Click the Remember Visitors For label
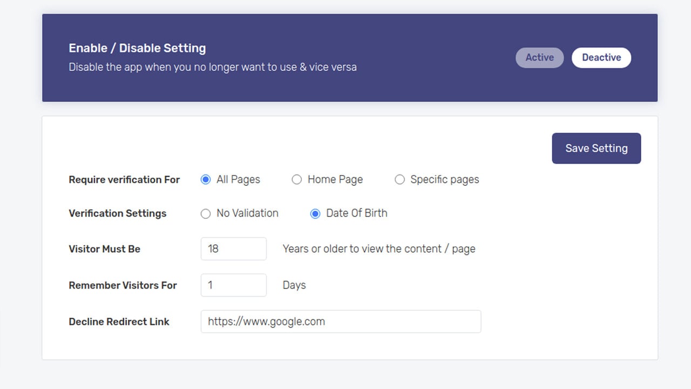The image size is (691, 389). (123, 285)
